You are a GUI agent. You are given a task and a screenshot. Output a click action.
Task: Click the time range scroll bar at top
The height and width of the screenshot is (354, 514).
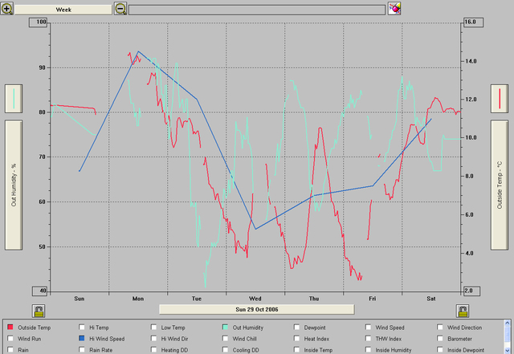click(257, 9)
